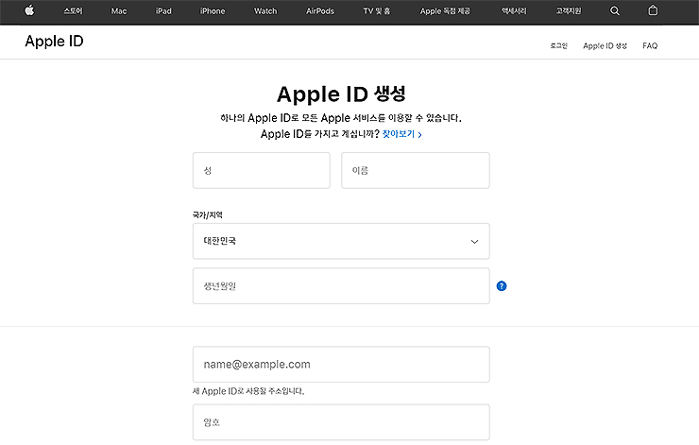This screenshot has height=445, width=699.
Task: Open the search magnifier icon
Action: (615, 10)
